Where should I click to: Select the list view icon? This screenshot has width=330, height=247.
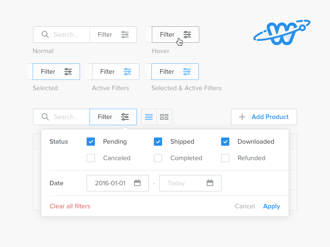coord(148,117)
